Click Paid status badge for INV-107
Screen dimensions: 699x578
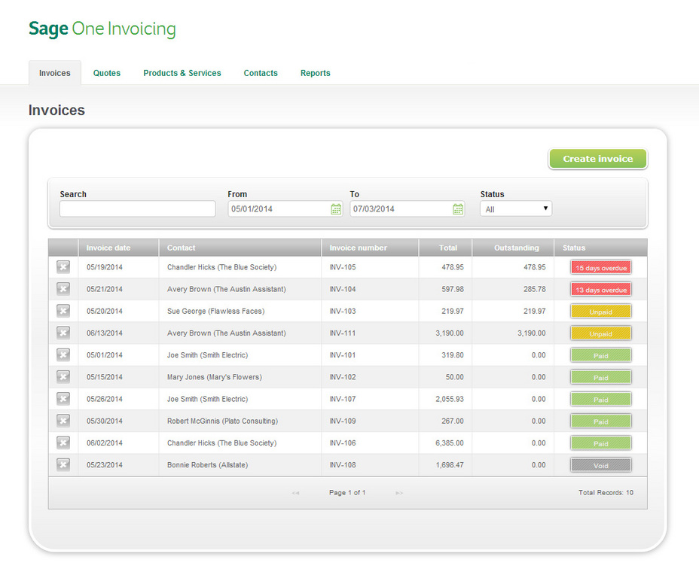pos(601,400)
